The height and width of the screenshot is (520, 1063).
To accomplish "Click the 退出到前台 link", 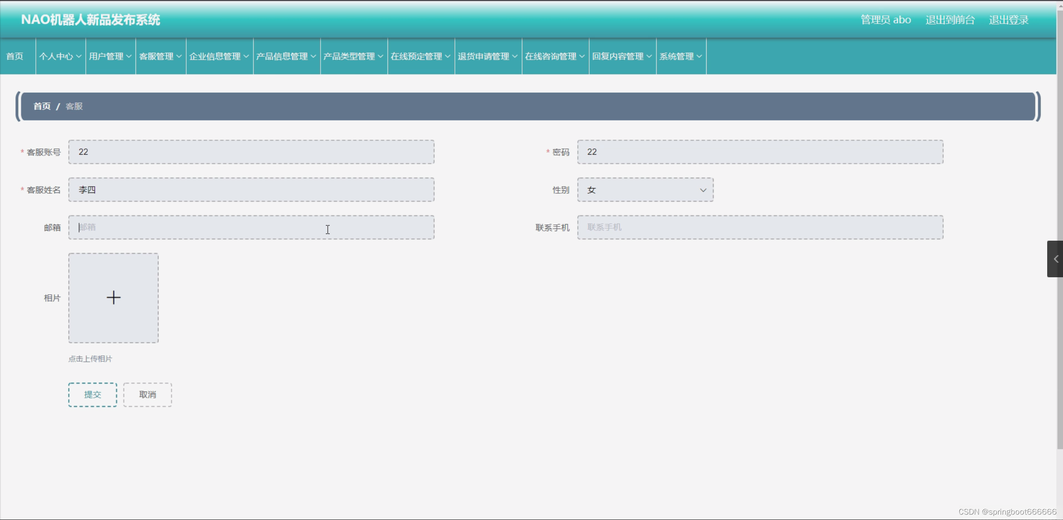I will tap(950, 20).
